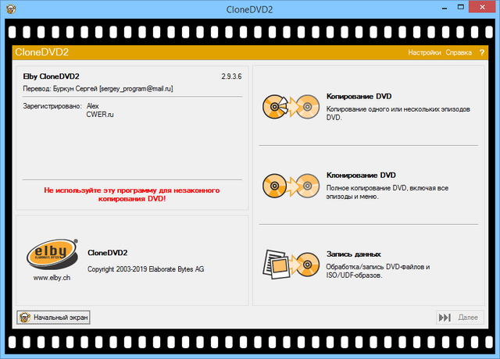
Task: Click the red illegal copying warning text
Action: [132, 194]
